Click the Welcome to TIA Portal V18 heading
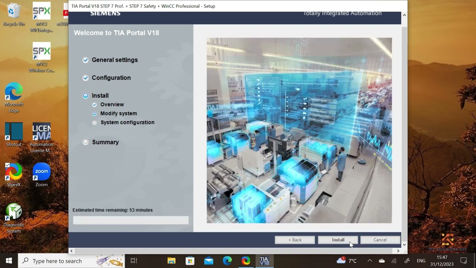The height and width of the screenshot is (268, 476). [116, 33]
